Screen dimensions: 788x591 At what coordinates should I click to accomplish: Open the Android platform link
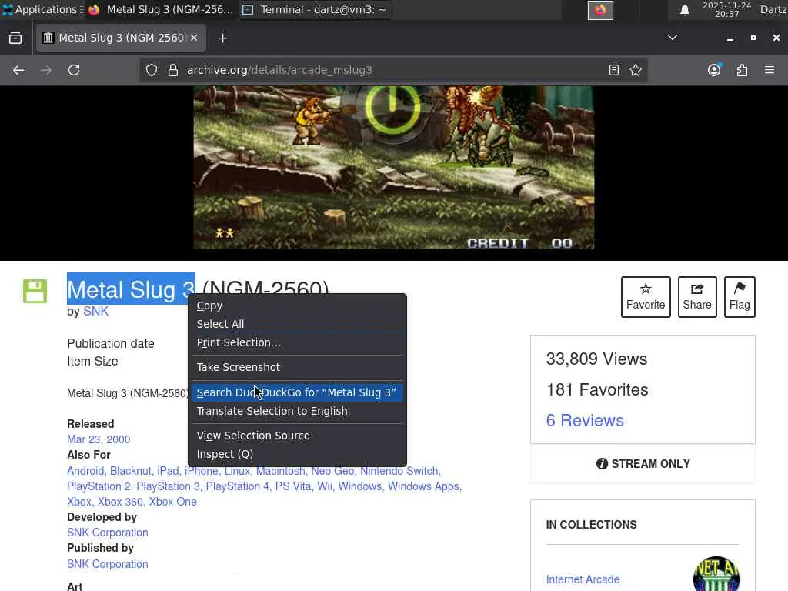tap(85, 471)
